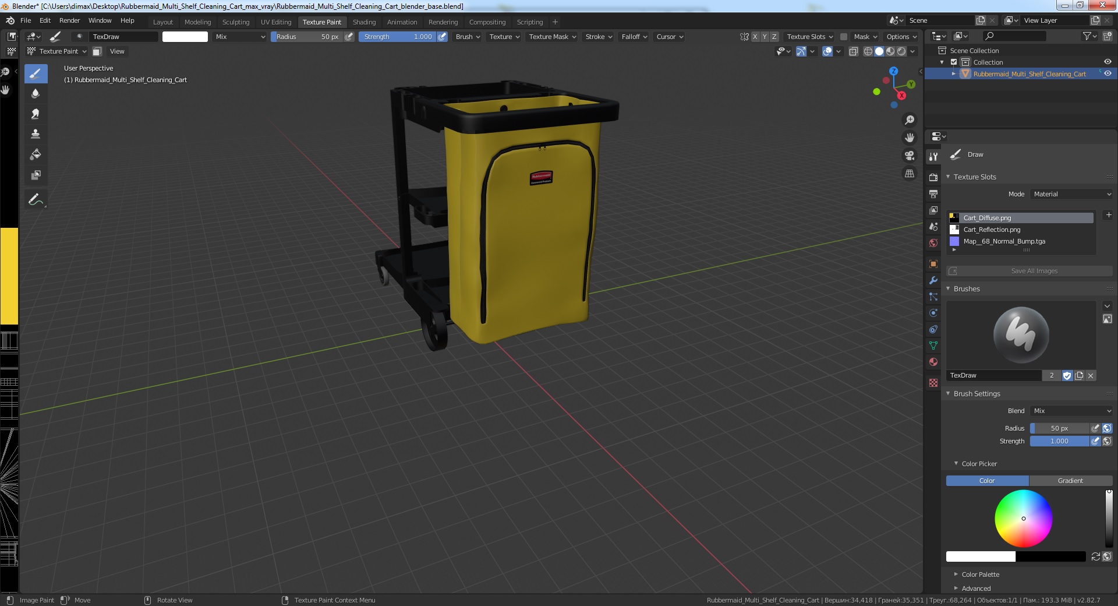Open the Modifiers properties tab
This screenshot has height=606, width=1118.
(x=933, y=280)
